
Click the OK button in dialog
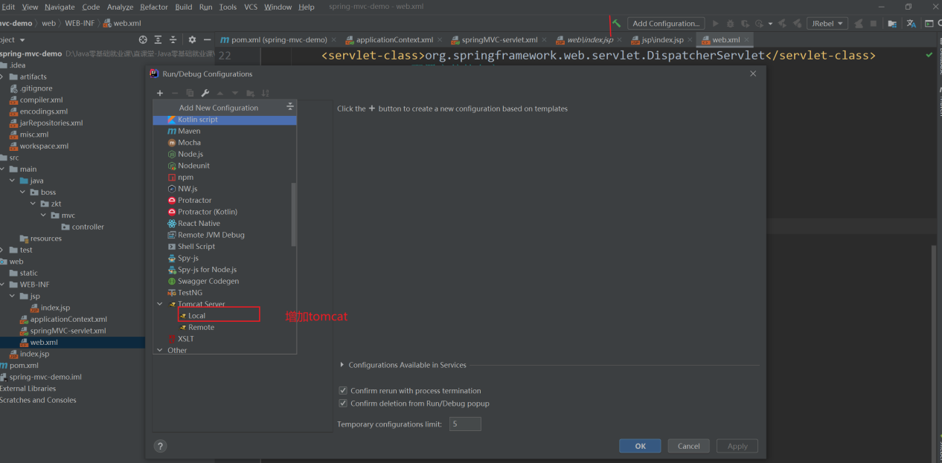pos(640,446)
